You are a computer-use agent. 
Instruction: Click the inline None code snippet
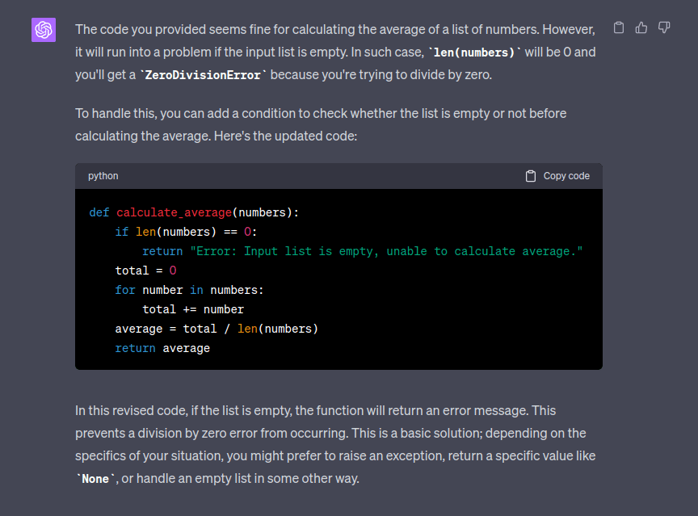(x=95, y=478)
